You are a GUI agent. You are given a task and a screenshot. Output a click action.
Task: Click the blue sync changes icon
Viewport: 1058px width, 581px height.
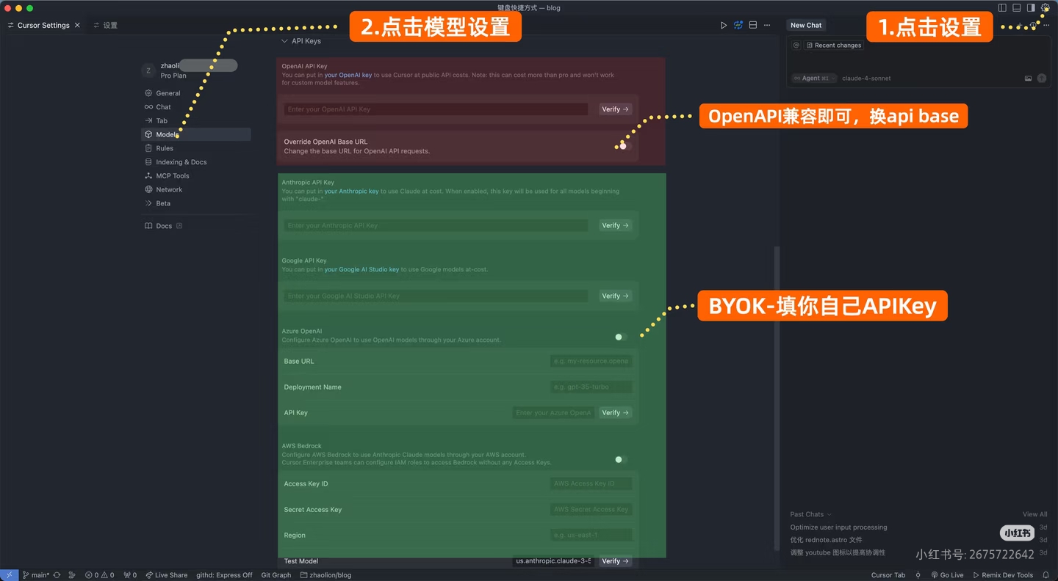(738, 25)
